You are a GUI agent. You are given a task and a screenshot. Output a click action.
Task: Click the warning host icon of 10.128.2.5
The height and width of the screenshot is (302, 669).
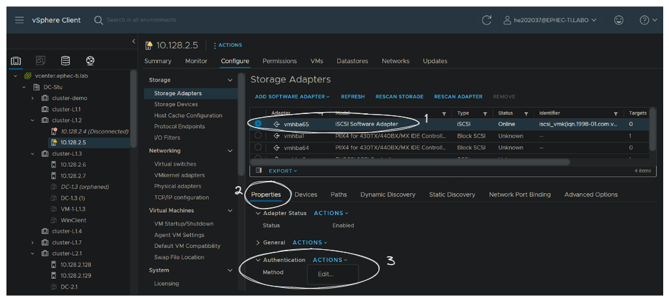click(53, 142)
